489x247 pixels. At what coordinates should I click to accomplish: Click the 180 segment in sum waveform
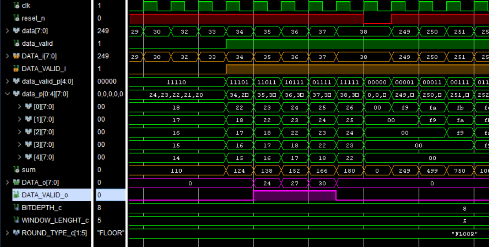coord(350,171)
